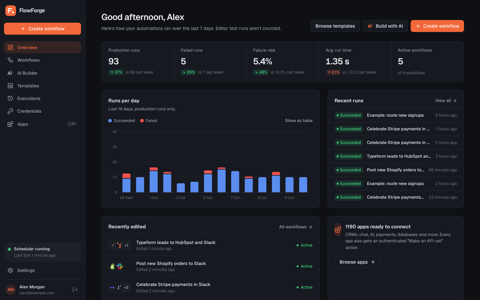Open the Stripe payments run from 33 minutes ago
Viewport: 480px width, 300px height.
point(396,197)
